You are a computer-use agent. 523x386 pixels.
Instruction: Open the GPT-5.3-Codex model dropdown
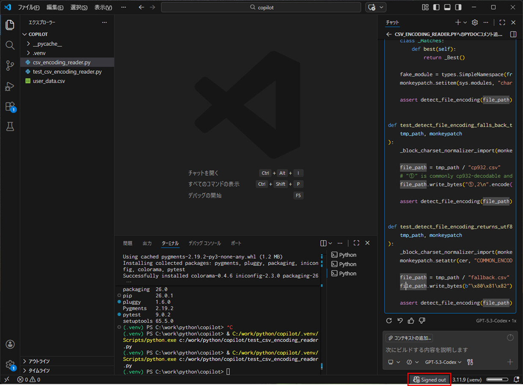pyautogui.click(x=443, y=362)
